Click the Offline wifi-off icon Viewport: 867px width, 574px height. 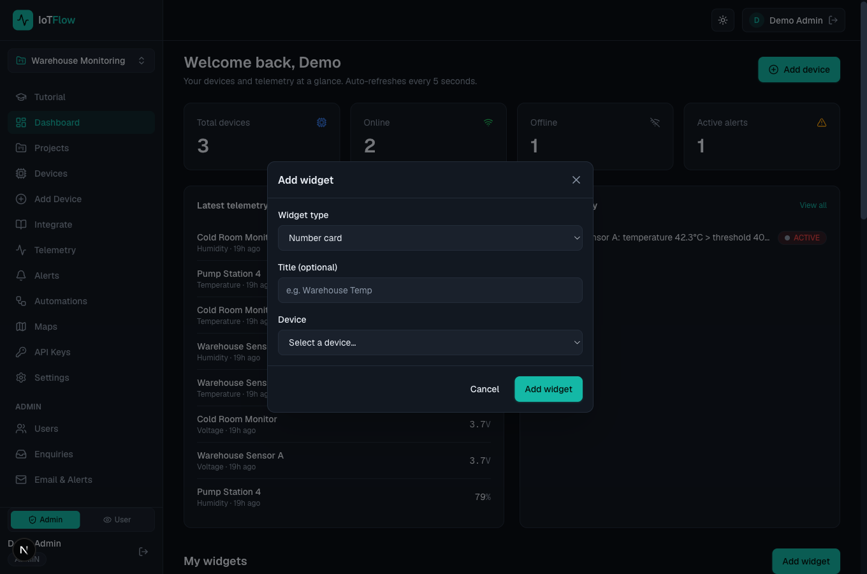[655, 122]
